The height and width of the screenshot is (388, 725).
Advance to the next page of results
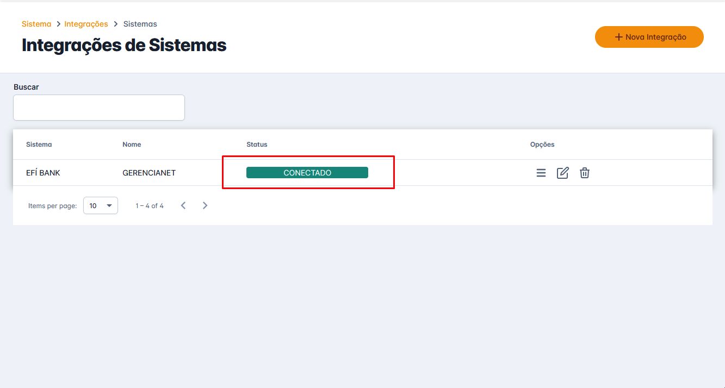[x=205, y=205]
